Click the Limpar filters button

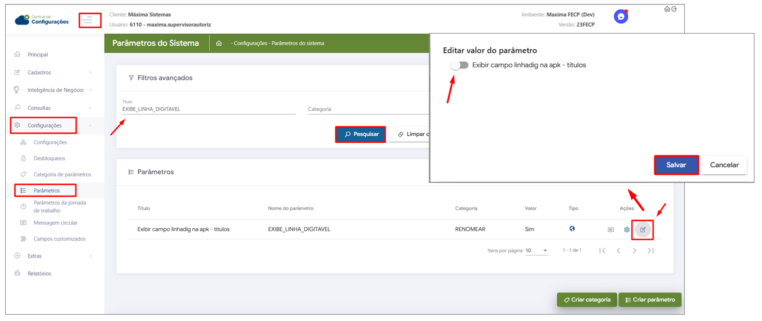(410, 134)
